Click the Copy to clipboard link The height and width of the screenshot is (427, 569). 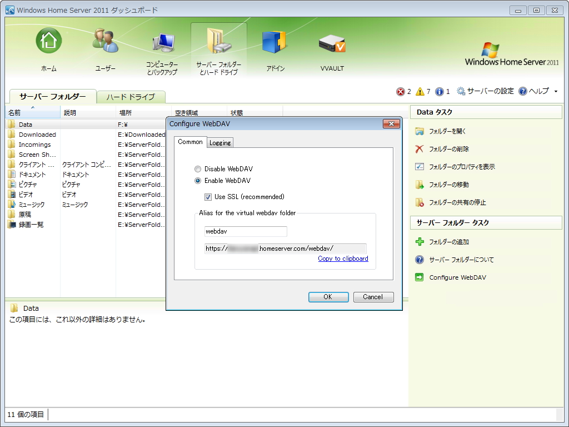343,259
